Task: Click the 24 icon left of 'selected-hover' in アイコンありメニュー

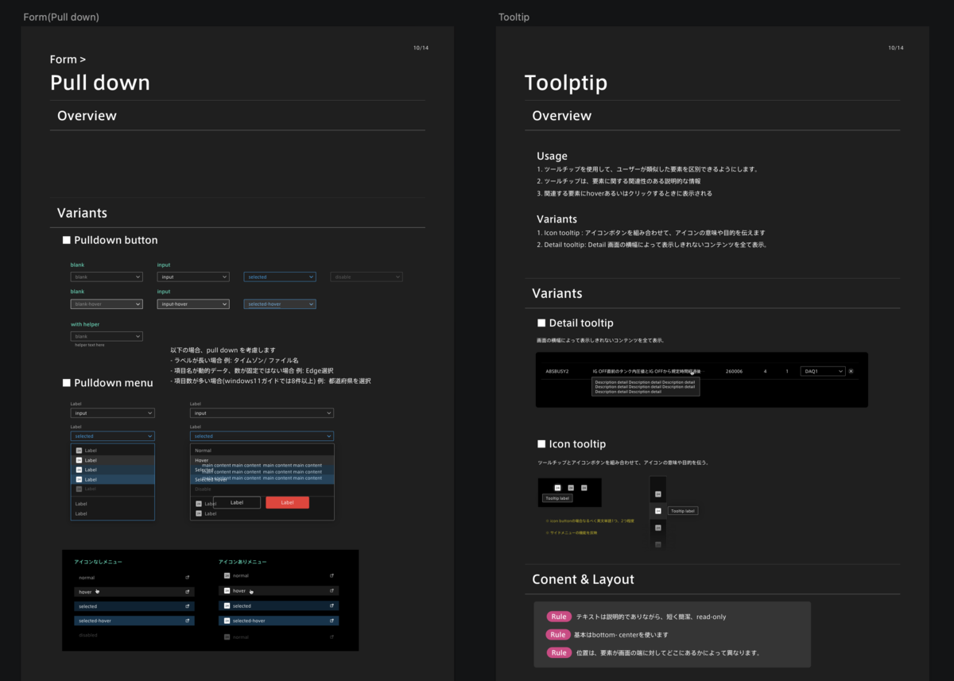Action: point(227,621)
